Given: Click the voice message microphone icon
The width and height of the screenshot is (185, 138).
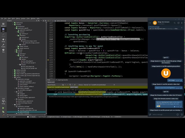Looking at the screenshot, I should [182, 114].
